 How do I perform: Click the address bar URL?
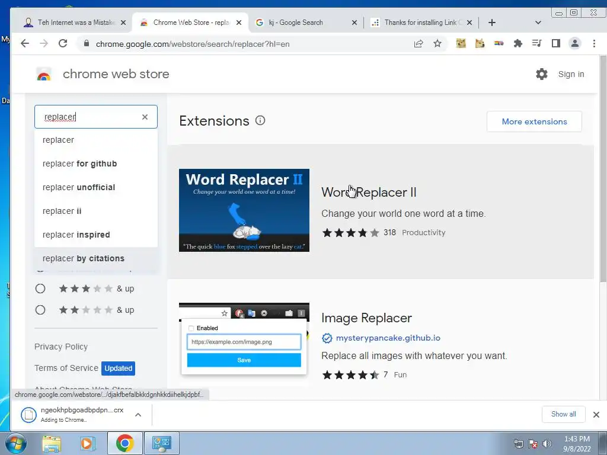(193, 44)
